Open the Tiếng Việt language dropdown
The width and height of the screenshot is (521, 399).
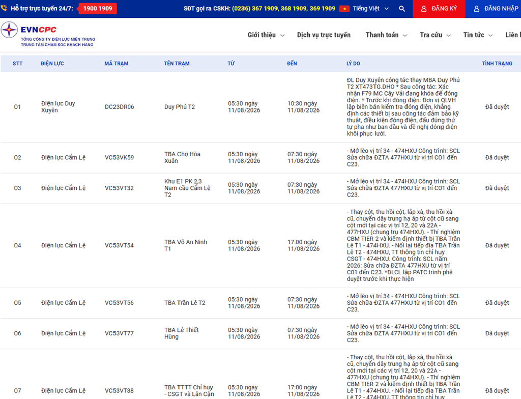click(x=370, y=9)
